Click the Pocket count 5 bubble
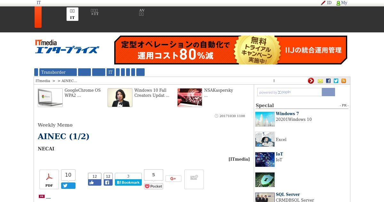384x202 pixels. (x=154, y=175)
